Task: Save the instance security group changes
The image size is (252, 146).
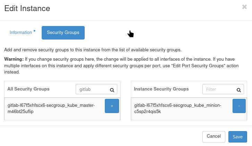Action: (x=237, y=137)
